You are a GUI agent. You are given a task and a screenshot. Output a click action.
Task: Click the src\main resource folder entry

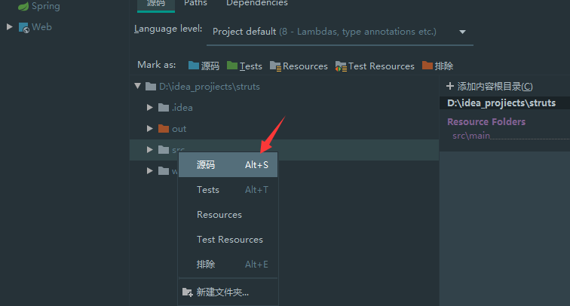(471, 136)
